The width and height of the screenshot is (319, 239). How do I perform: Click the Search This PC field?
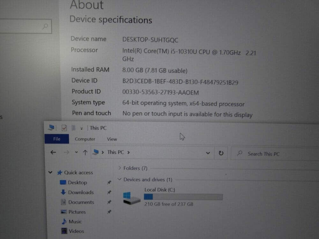point(275,154)
